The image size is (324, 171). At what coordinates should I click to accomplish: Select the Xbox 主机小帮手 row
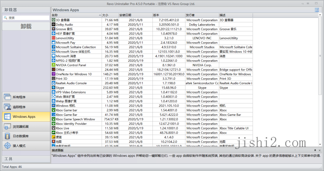[152, 133]
